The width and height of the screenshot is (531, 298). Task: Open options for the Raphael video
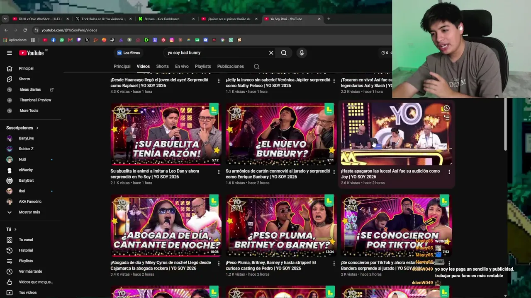click(219, 81)
